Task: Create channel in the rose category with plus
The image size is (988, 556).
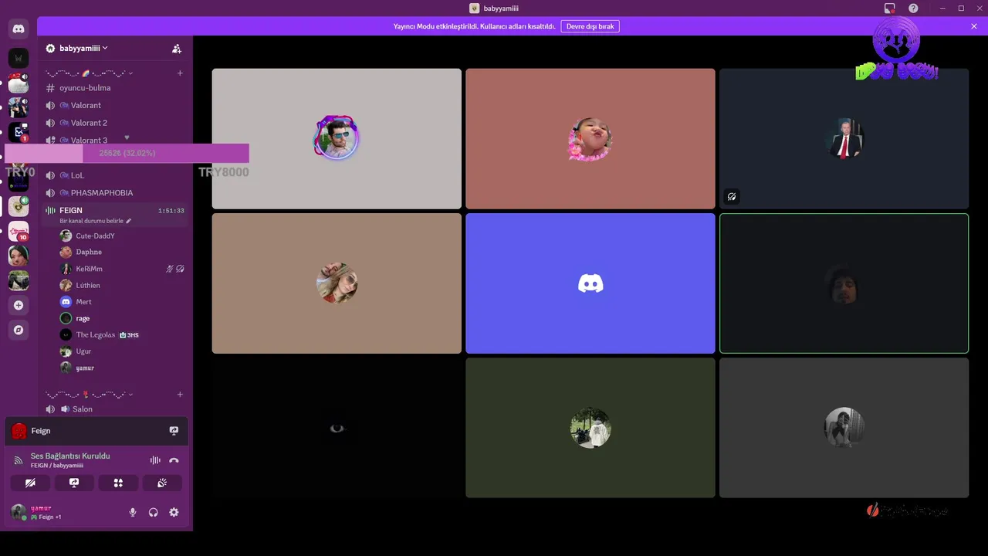Action: [x=180, y=395]
